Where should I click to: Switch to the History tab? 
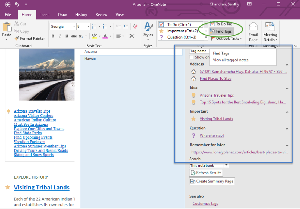81,14
